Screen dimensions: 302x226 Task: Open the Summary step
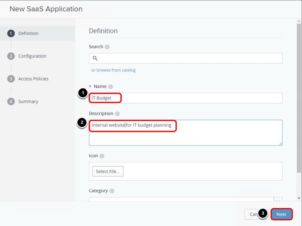(28, 102)
